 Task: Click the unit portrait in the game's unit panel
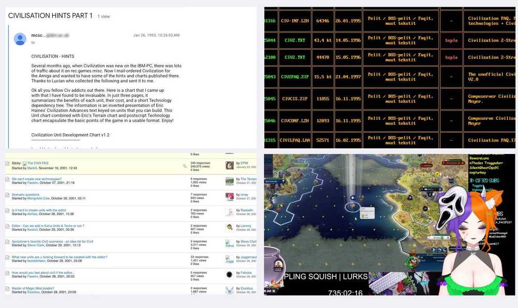(413, 261)
